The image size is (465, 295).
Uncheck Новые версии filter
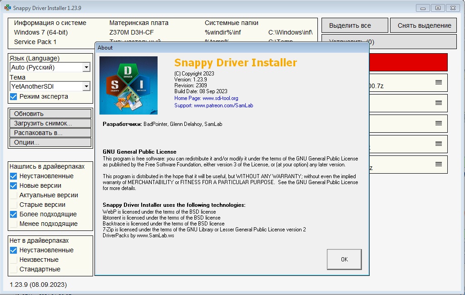coord(14,185)
